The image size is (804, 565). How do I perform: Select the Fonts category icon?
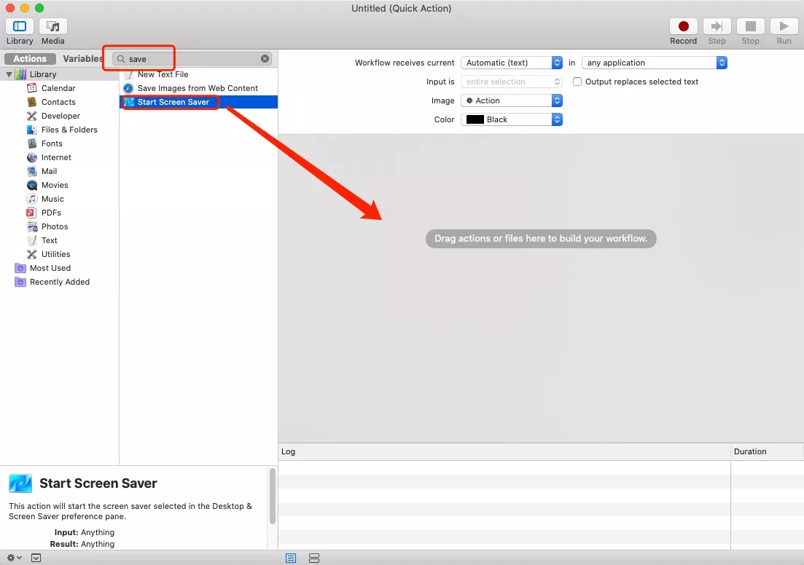[x=32, y=143]
